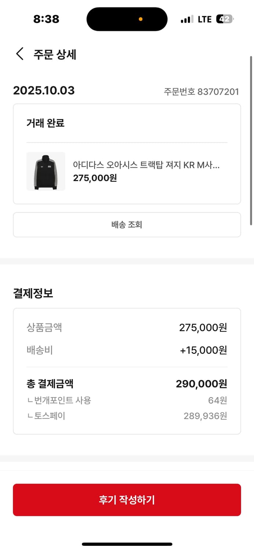
Task: Tap the back arrow to leave order details
Action: [19, 54]
